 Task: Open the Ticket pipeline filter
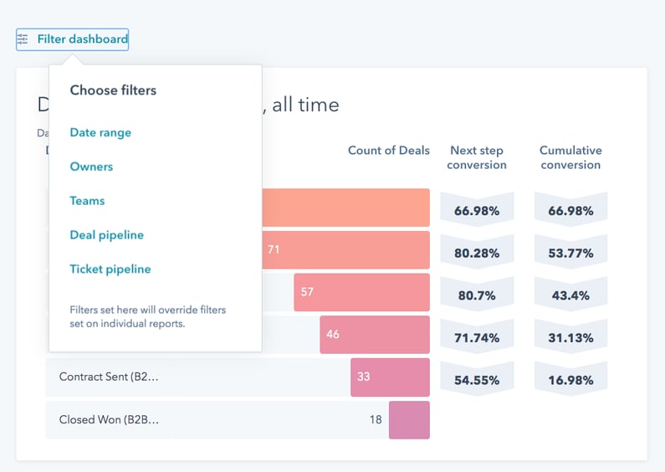pyautogui.click(x=110, y=269)
